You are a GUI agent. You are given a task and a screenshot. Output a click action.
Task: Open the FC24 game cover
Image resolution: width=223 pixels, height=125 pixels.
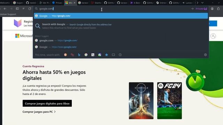coord(169,101)
